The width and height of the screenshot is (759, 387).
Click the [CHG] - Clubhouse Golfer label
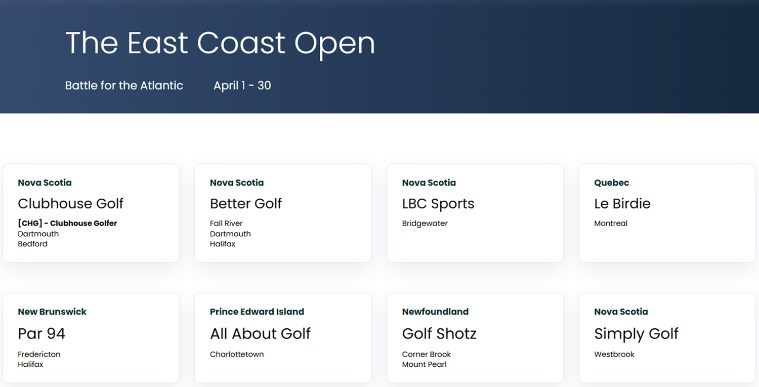(67, 223)
